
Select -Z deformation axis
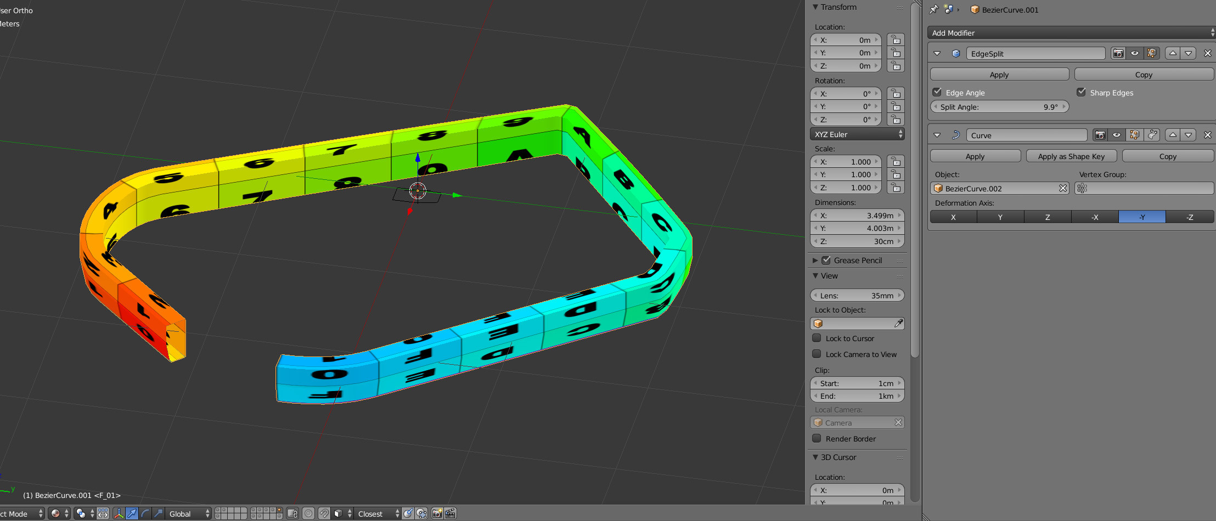point(1190,217)
